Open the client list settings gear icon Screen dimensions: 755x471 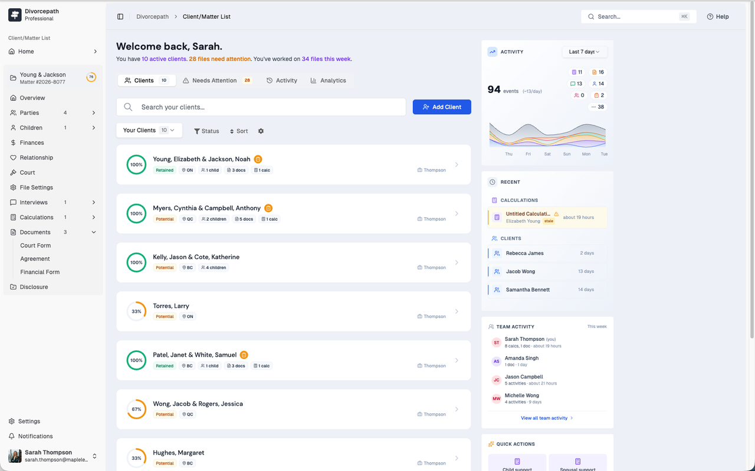(x=261, y=131)
